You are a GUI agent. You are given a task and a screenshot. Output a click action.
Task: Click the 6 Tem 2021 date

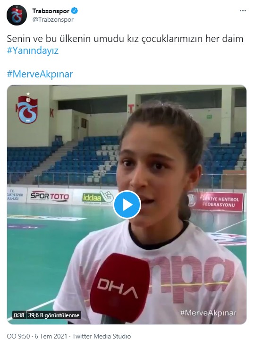tap(51, 336)
